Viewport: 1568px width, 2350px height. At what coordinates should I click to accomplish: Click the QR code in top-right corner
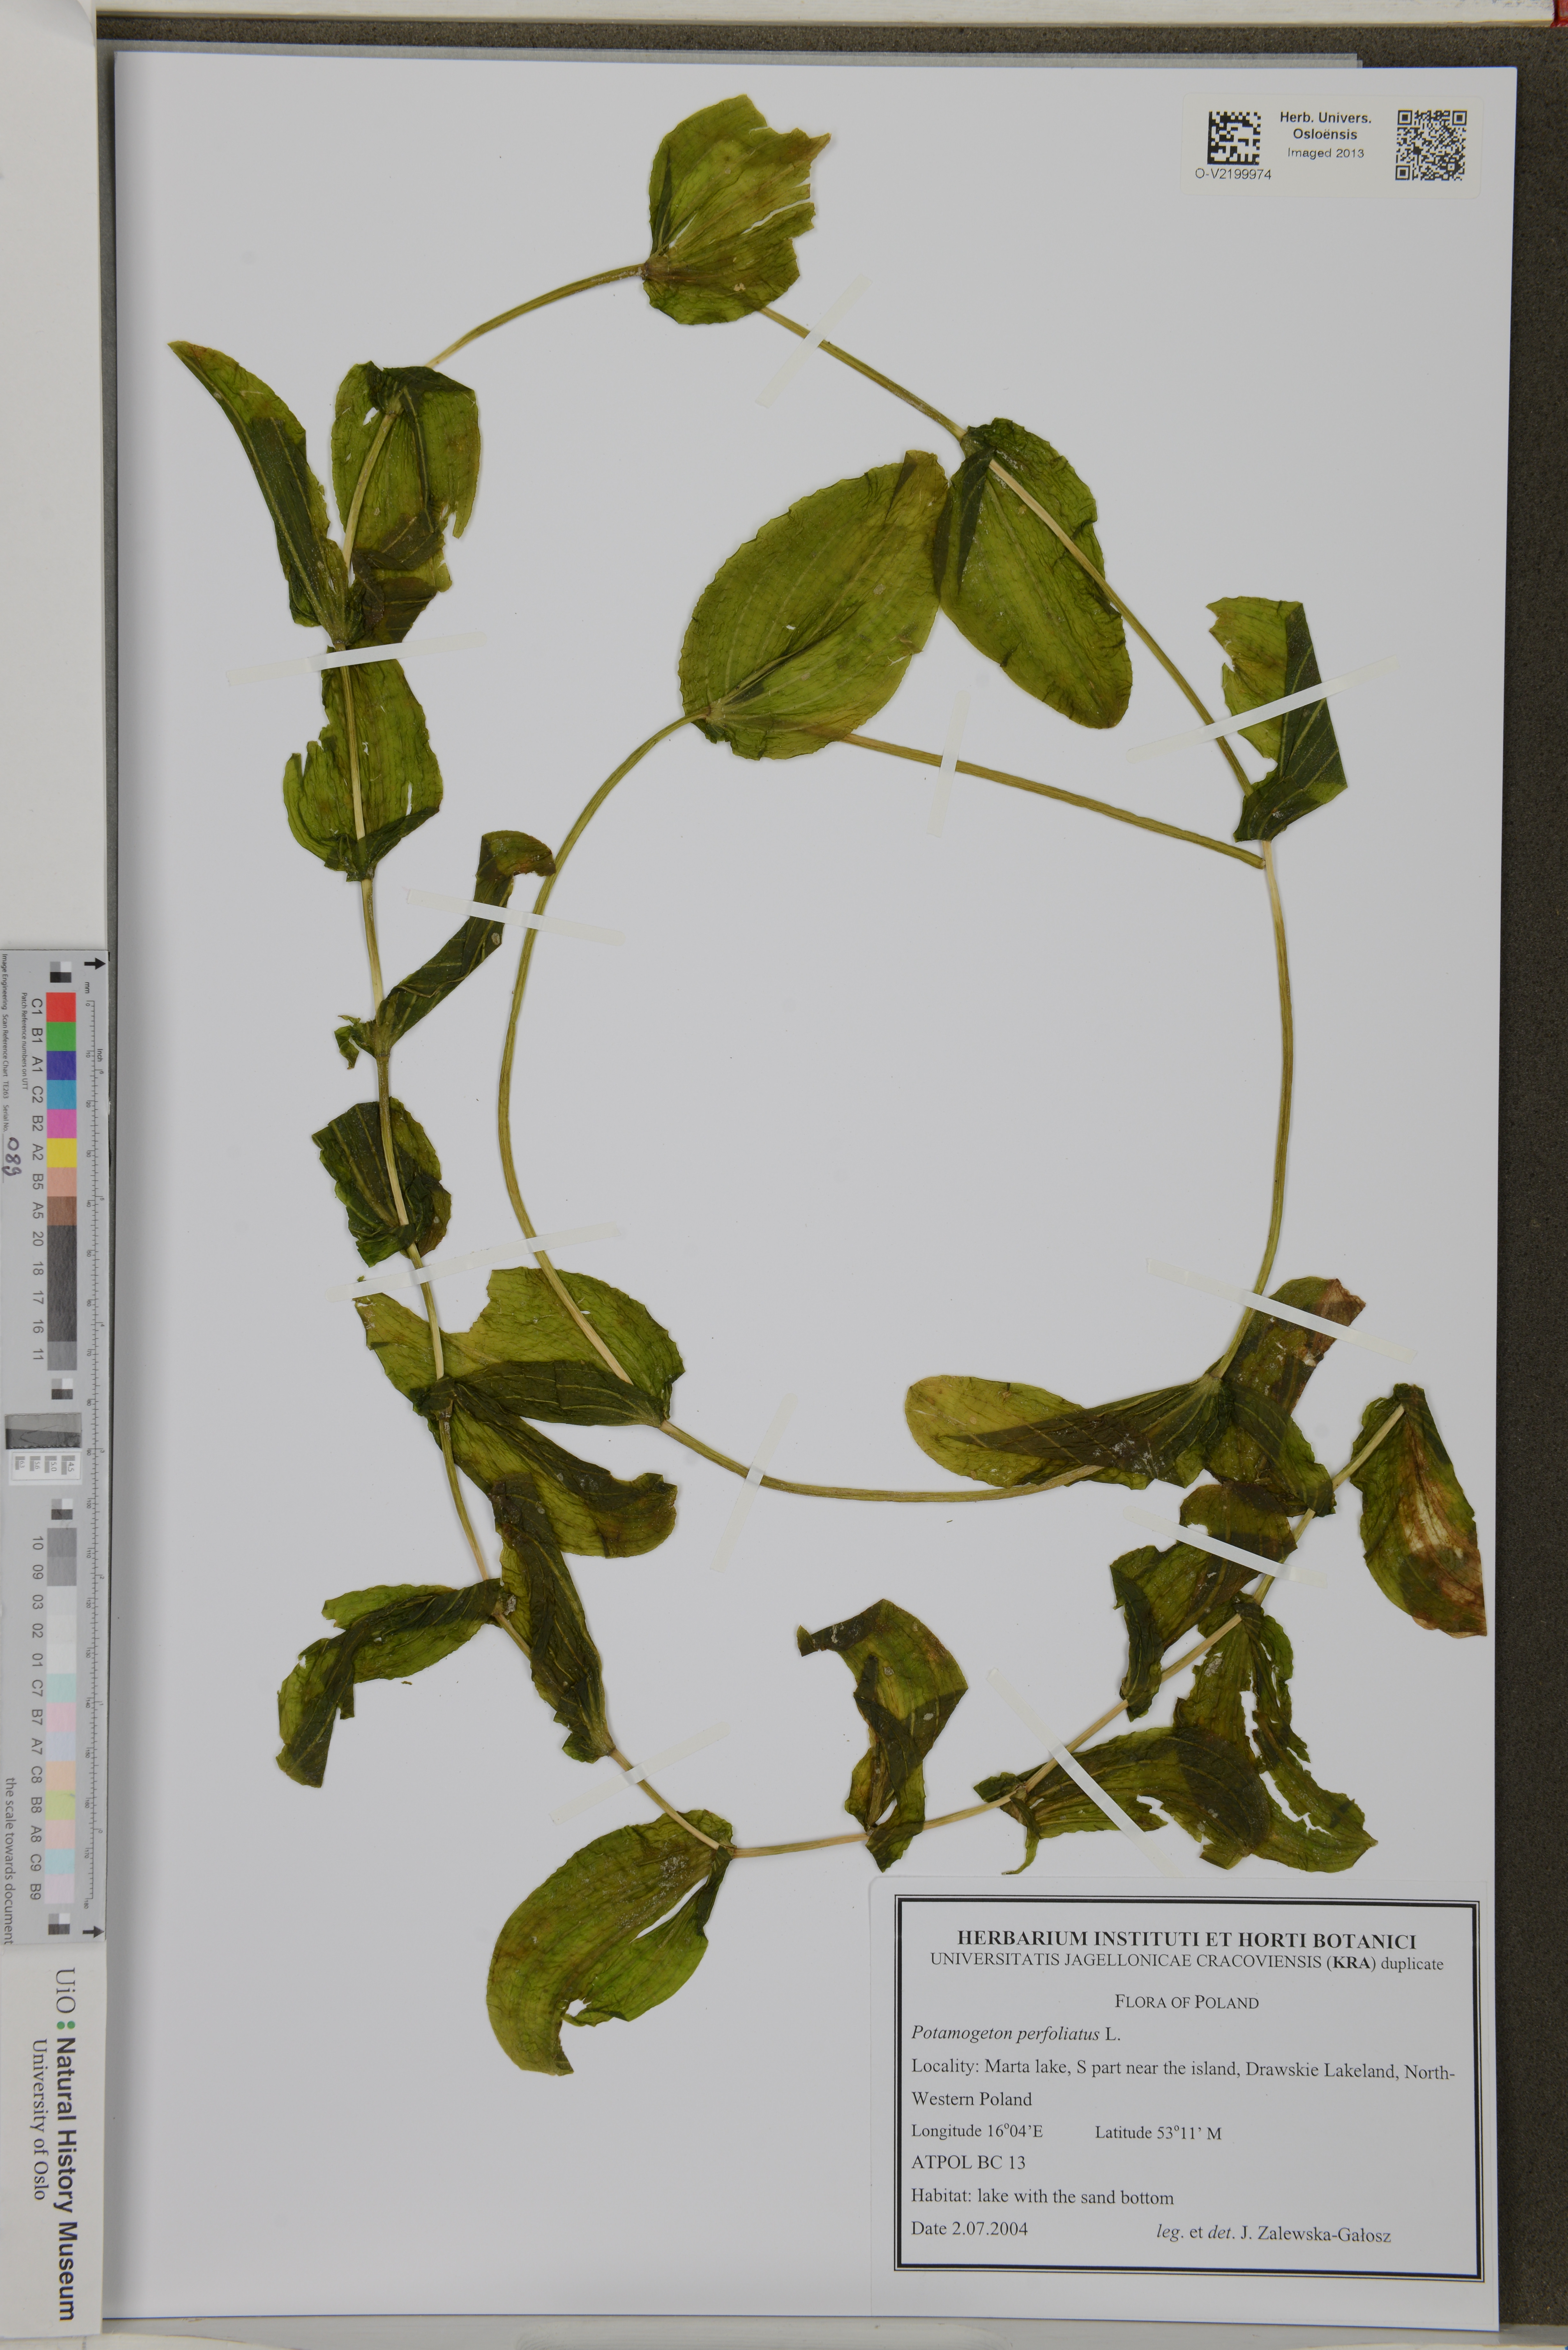1431,145
